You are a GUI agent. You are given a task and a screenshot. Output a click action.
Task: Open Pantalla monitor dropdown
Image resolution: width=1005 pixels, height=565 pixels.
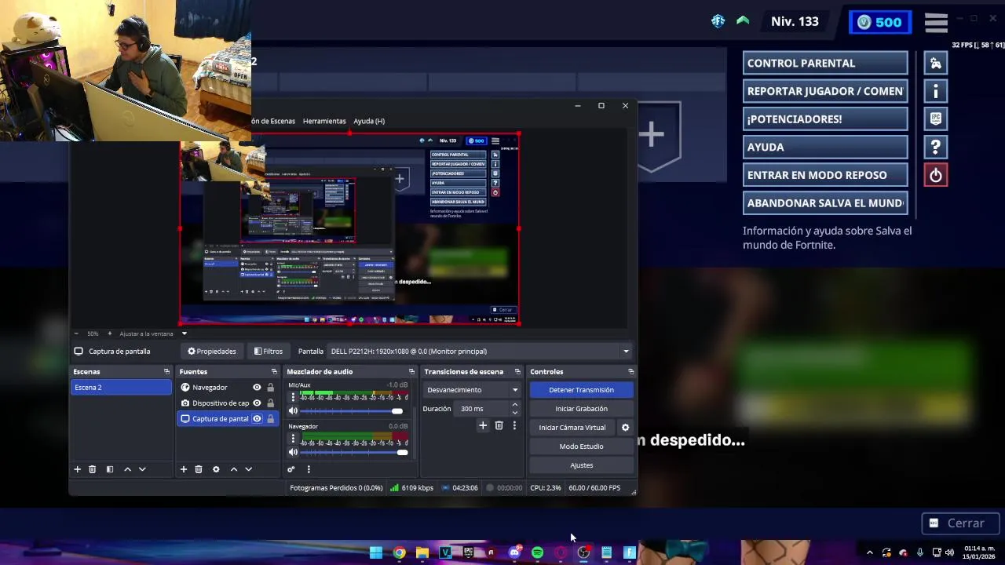tap(479, 352)
